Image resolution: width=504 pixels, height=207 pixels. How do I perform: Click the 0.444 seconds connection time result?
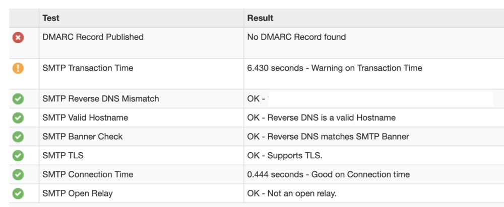click(328, 175)
